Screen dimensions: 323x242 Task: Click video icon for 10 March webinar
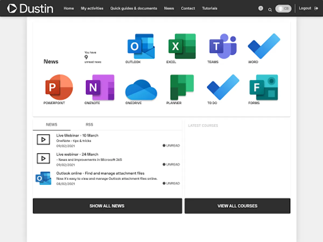pyautogui.click(x=43, y=140)
